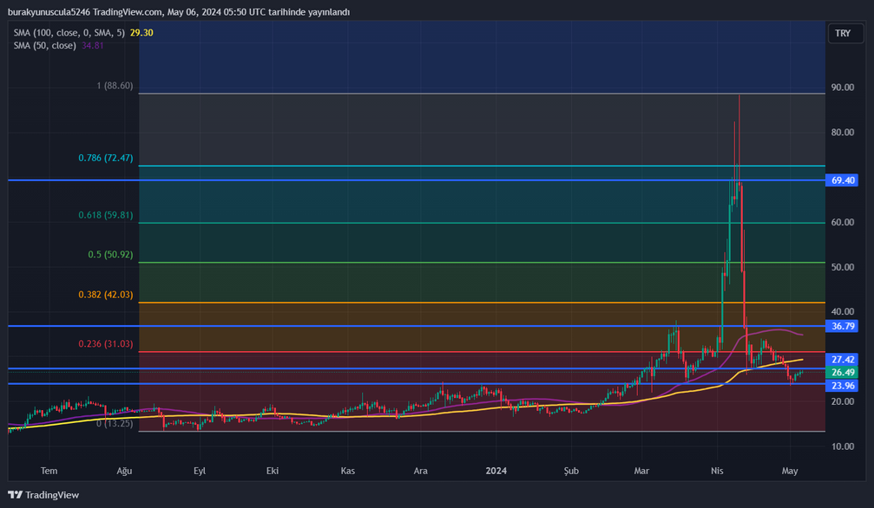874x508 pixels.
Task: Click the 40.00 price axis value
Action: click(842, 312)
